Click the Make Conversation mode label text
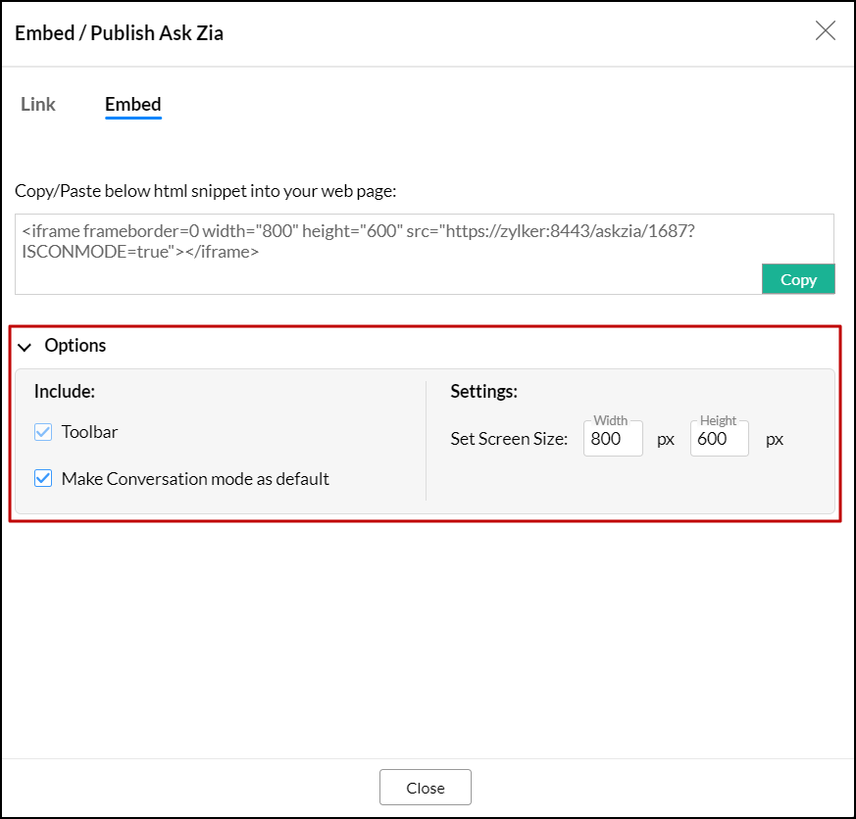 point(195,479)
